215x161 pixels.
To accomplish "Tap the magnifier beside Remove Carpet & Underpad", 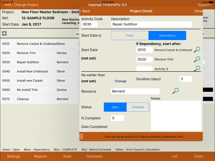I will (197, 50).
